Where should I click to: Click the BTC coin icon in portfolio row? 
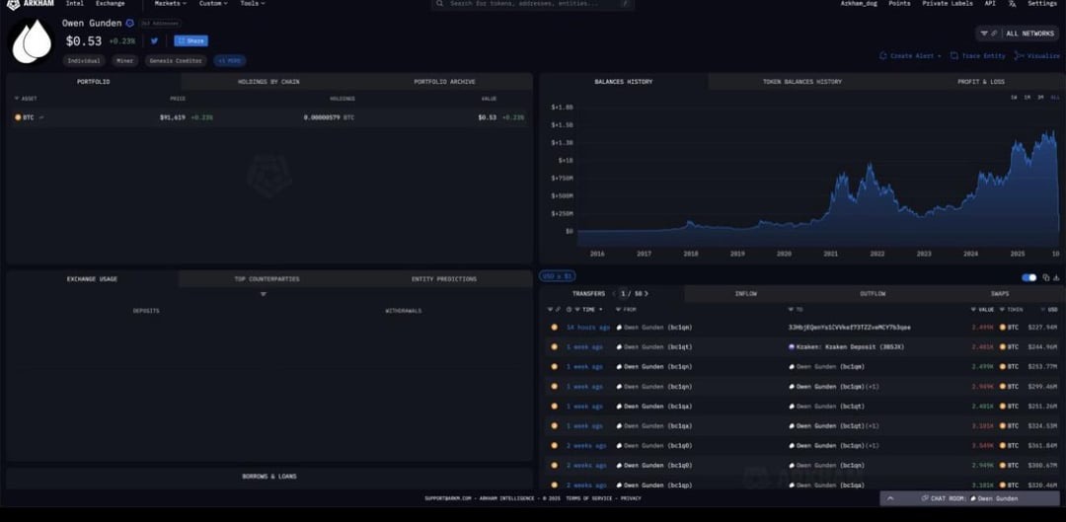point(18,117)
